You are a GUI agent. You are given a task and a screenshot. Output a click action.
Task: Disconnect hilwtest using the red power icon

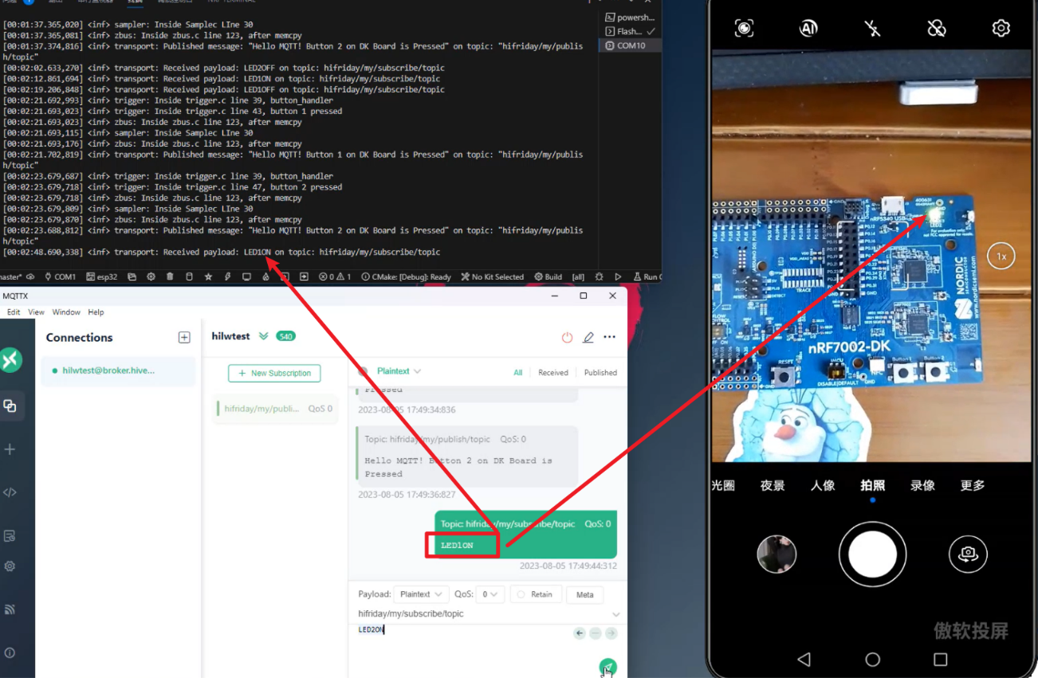click(567, 338)
